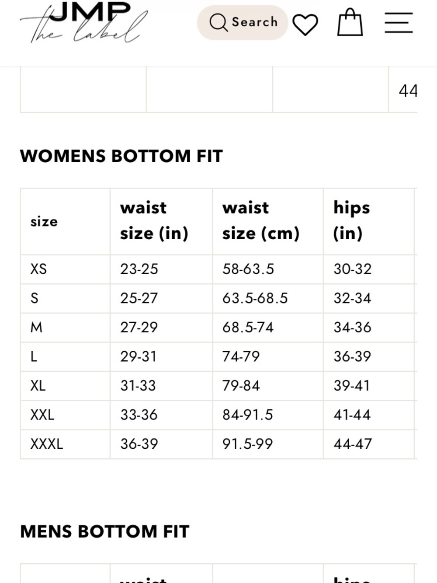437x583 pixels.
Task: Select the XXL size row label
Action: tap(42, 415)
